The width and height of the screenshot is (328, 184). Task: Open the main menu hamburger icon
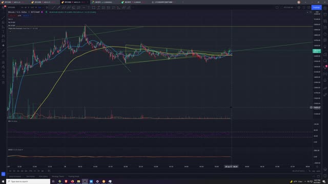tap(4, 7)
